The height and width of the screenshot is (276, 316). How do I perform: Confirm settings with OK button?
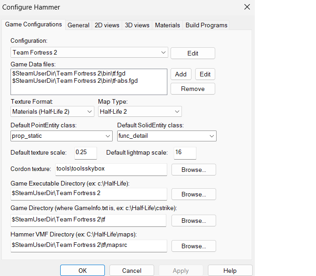[x=83, y=271]
